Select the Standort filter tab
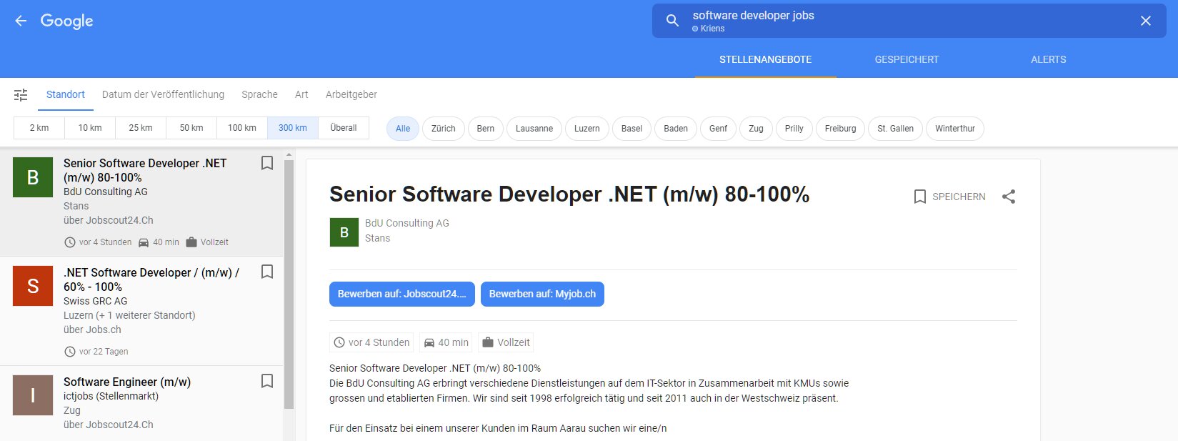Screen dimensions: 1178x441 tap(66, 94)
